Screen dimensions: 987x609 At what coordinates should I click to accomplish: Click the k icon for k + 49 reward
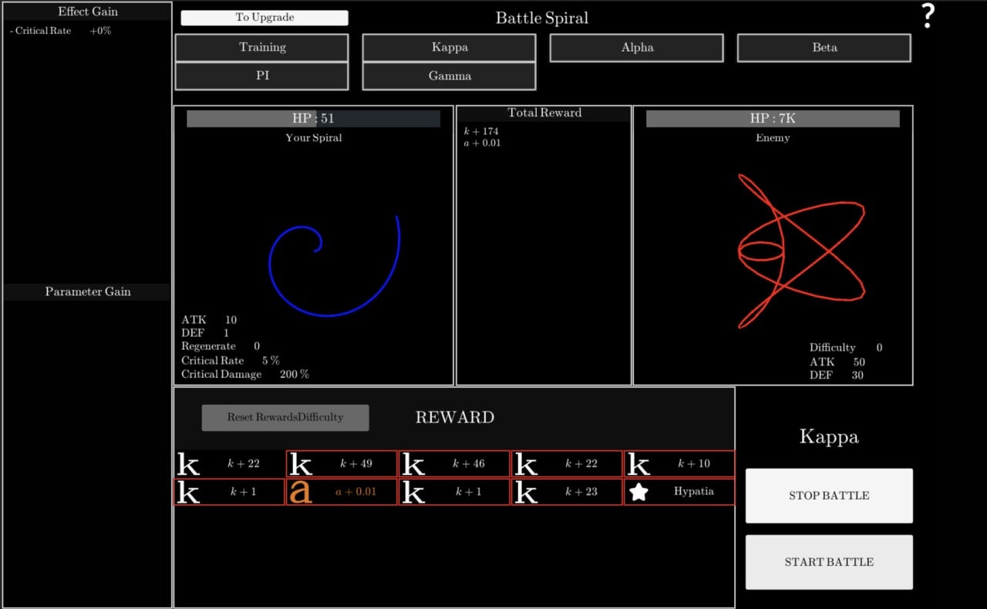click(x=301, y=464)
